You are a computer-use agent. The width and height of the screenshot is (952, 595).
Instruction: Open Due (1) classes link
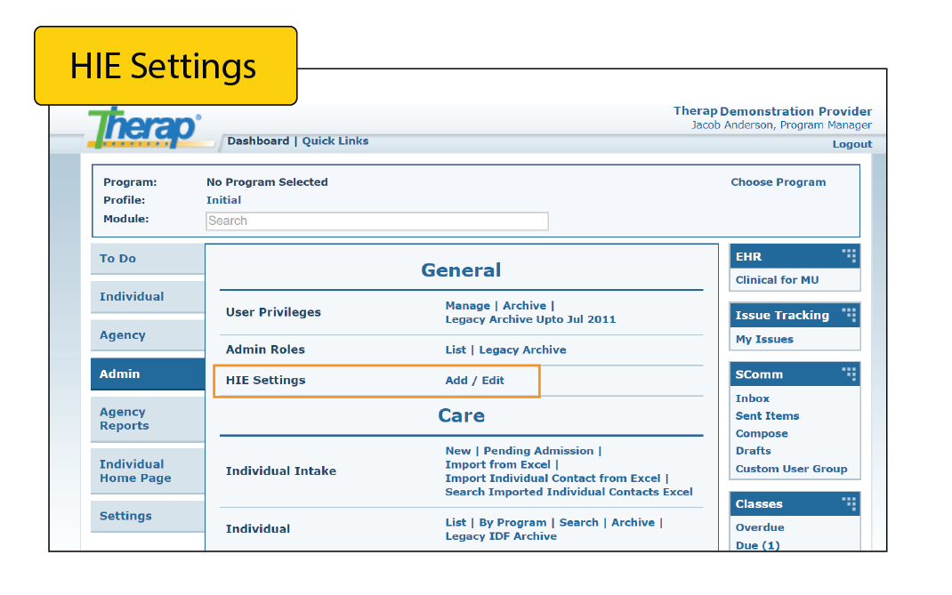(x=757, y=545)
